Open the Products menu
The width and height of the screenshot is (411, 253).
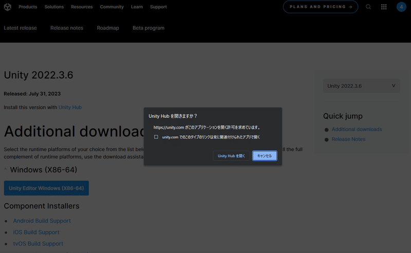(x=28, y=7)
